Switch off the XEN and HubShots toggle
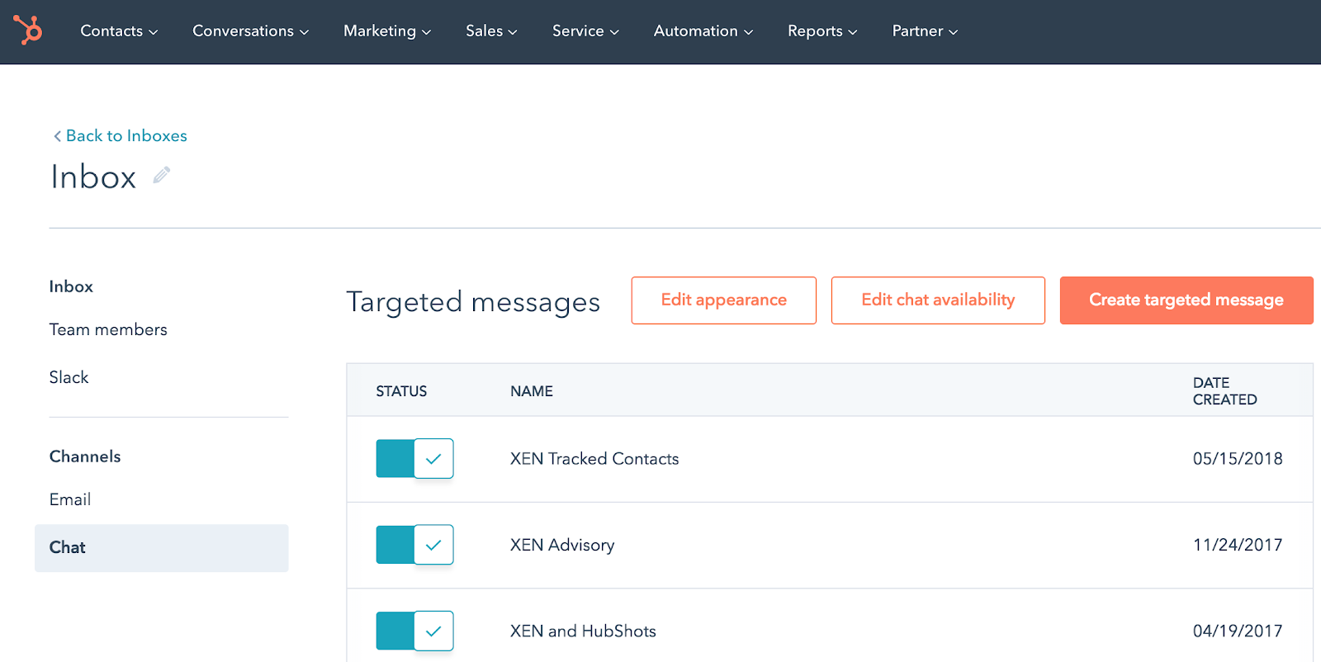Screen dimensions: 1321x662 (x=414, y=631)
